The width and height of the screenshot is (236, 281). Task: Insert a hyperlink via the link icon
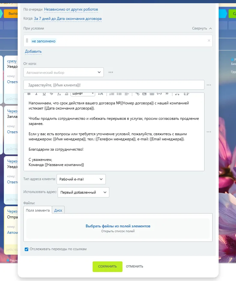coord(137,94)
